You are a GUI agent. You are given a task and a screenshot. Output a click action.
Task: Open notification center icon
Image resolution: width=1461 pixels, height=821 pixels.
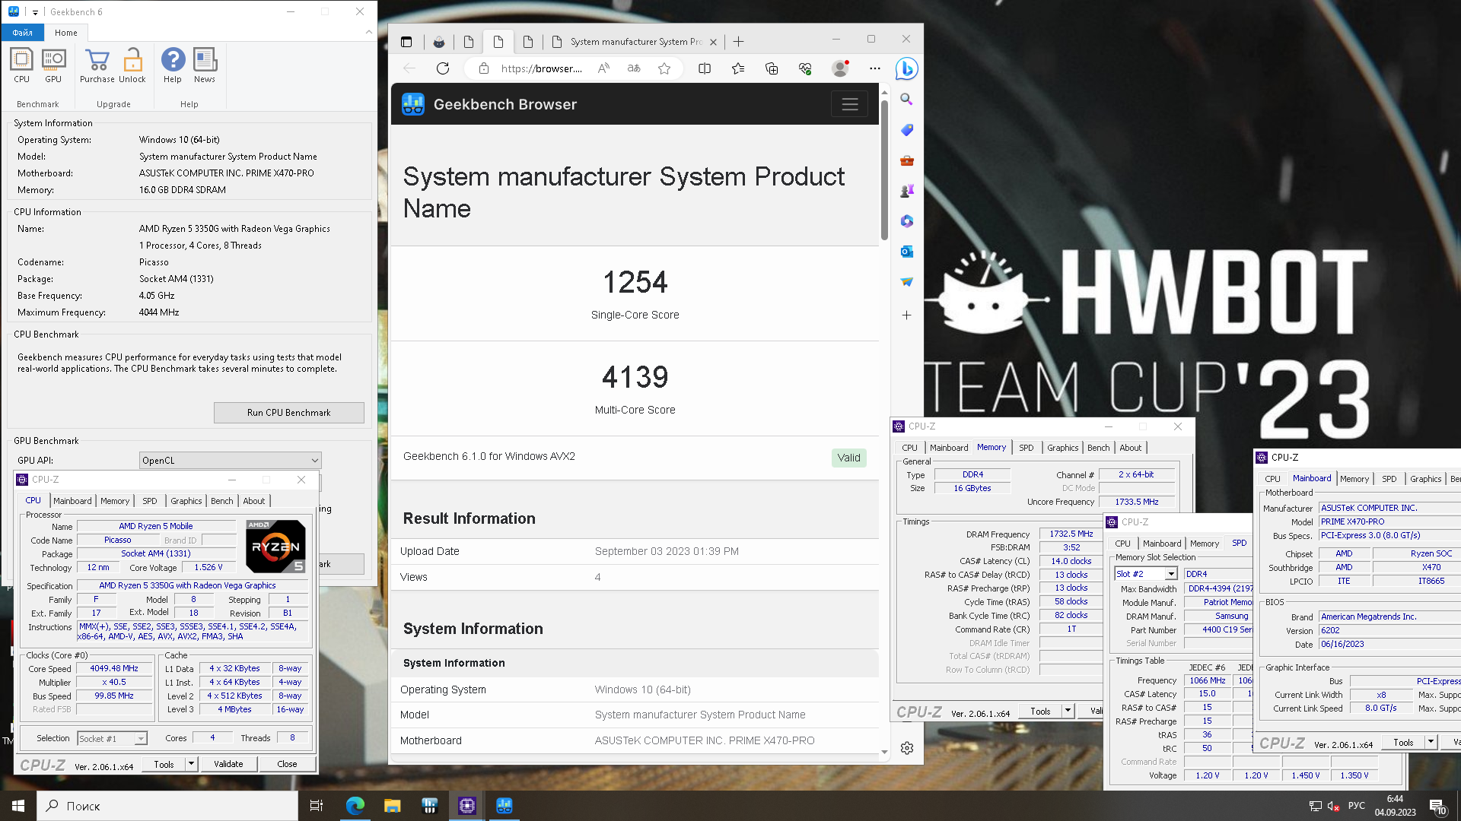pos(1437,806)
